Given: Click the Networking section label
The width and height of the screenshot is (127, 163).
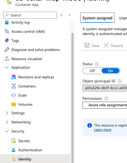Looking at the screenshot, I should (x=21, y=122).
